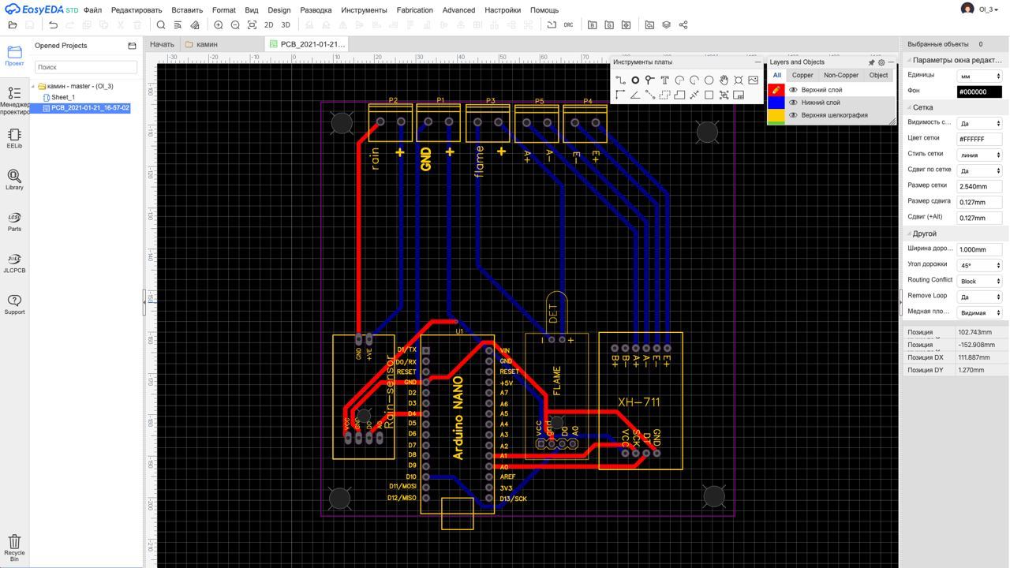Image resolution: width=1010 pixels, height=568 pixels.
Task: Click the Zoom In toolbar icon
Action: pyautogui.click(x=219, y=25)
